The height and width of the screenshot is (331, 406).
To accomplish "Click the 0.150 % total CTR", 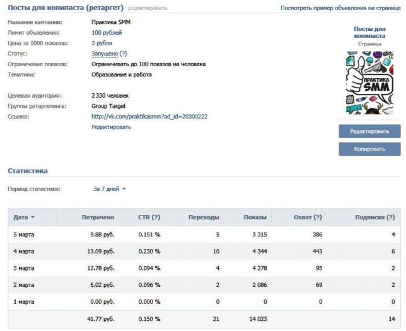I will coord(149,319).
